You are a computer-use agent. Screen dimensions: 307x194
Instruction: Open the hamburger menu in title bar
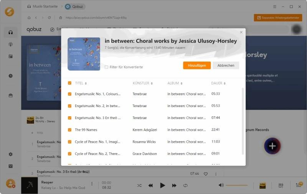pos(275,7)
